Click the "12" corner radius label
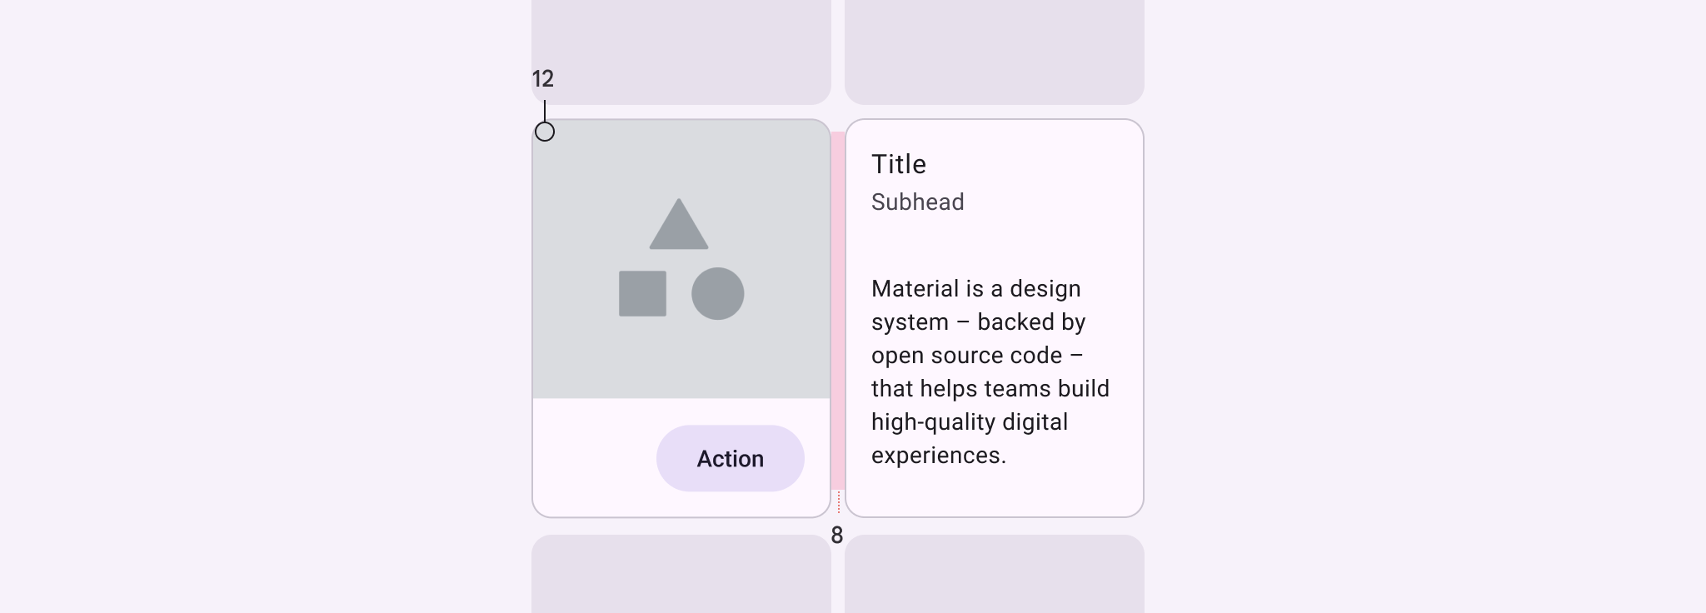 pos(543,79)
